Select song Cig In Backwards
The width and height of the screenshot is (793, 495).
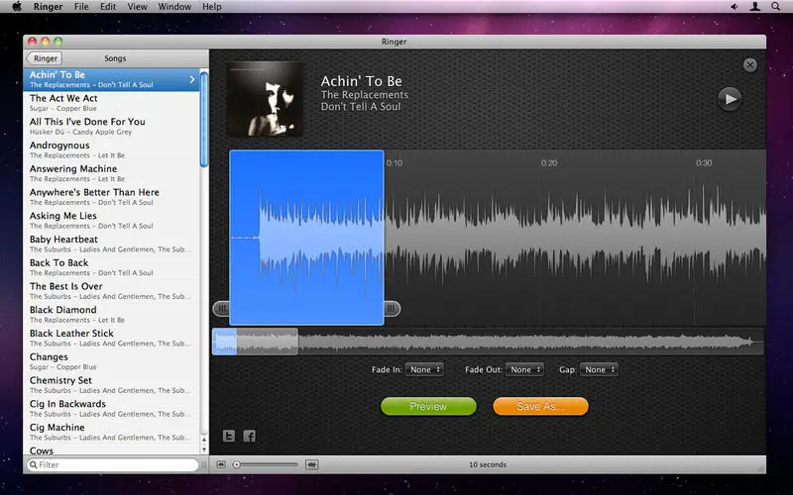(111, 408)
